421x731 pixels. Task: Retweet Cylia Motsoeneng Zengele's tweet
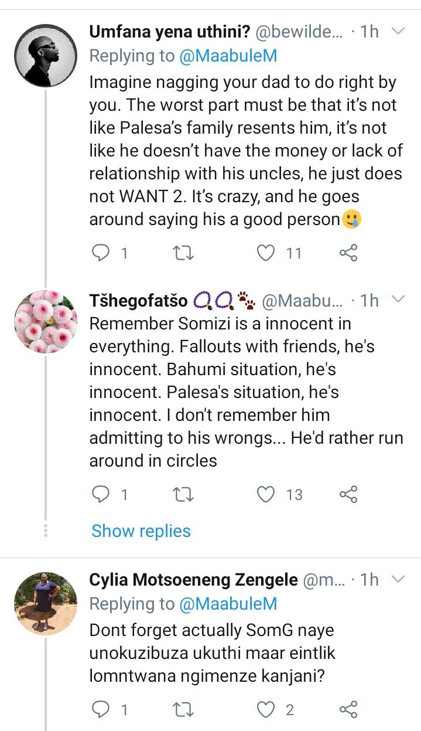pos(184,710)
